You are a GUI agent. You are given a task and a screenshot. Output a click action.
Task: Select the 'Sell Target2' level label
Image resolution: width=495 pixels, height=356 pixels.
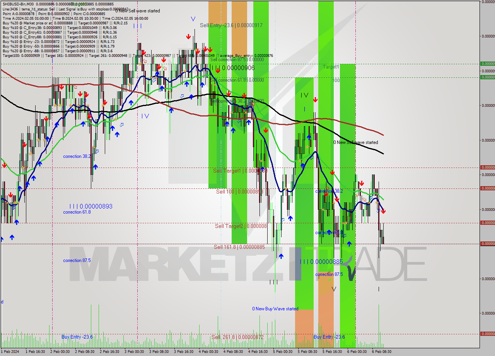[x=241, y=226]
